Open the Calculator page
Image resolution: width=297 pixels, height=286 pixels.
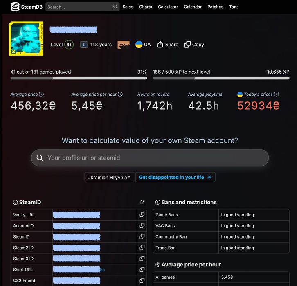(168, 7)
